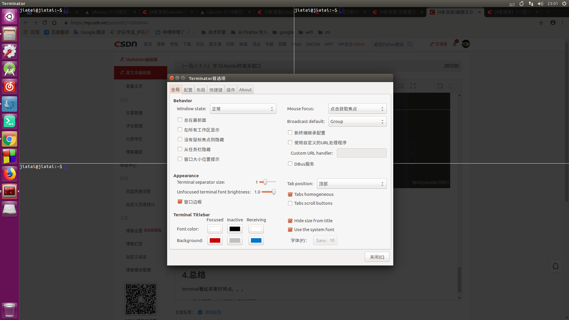
Task: Click the file manager icon in dock
Action: click(x=10, y=31)
